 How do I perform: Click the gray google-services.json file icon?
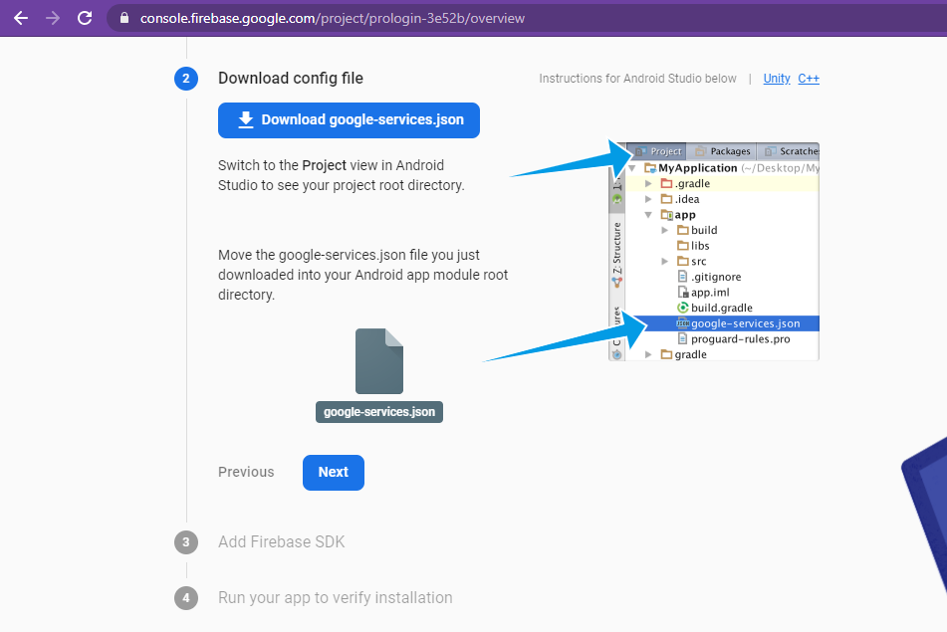coord(379,362)
